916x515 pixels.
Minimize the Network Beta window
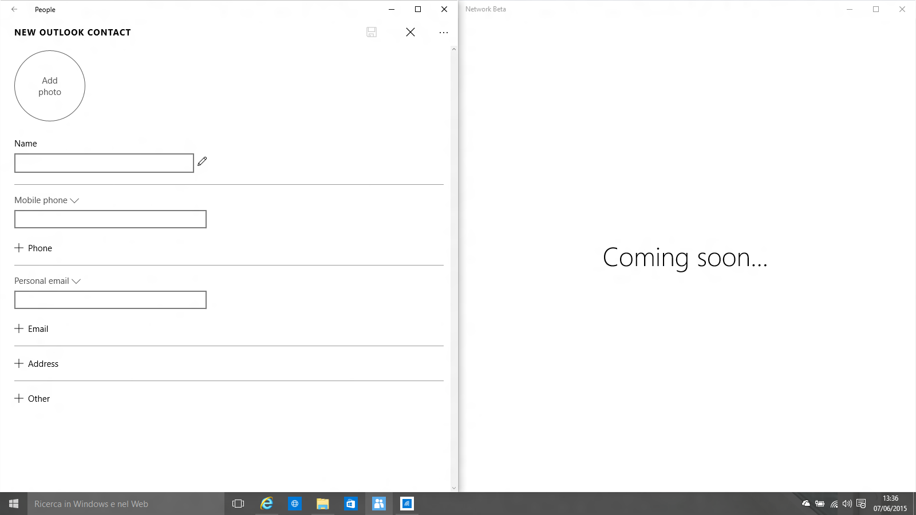[x=850, y=9]
